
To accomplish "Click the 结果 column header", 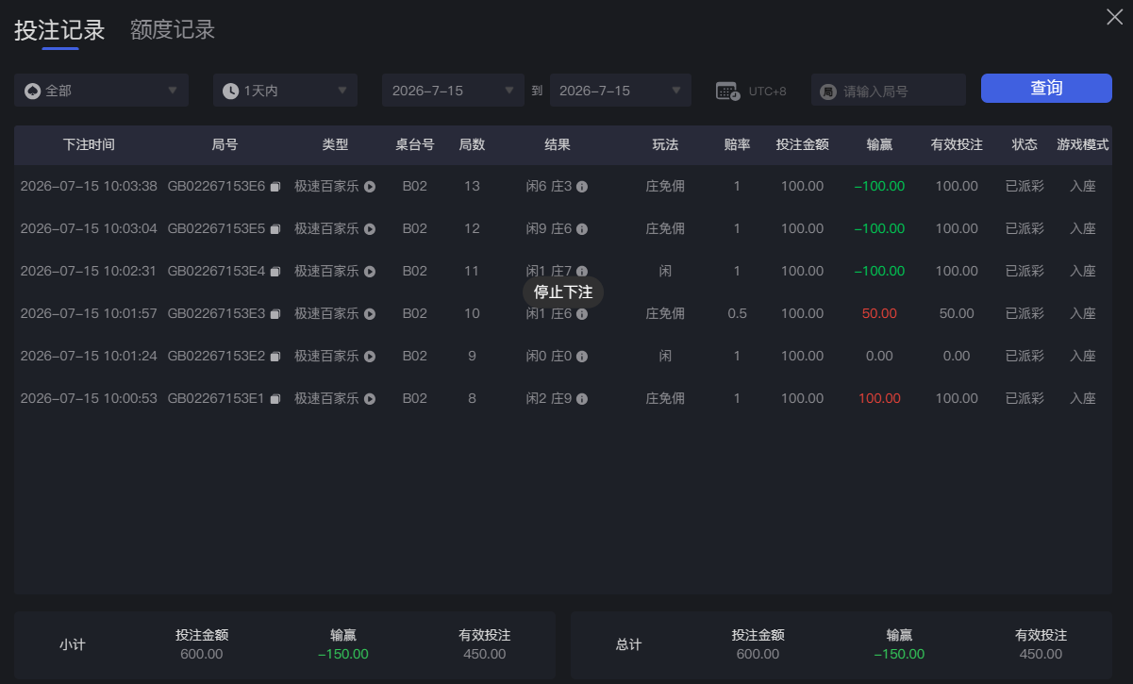I will point(558,145).
